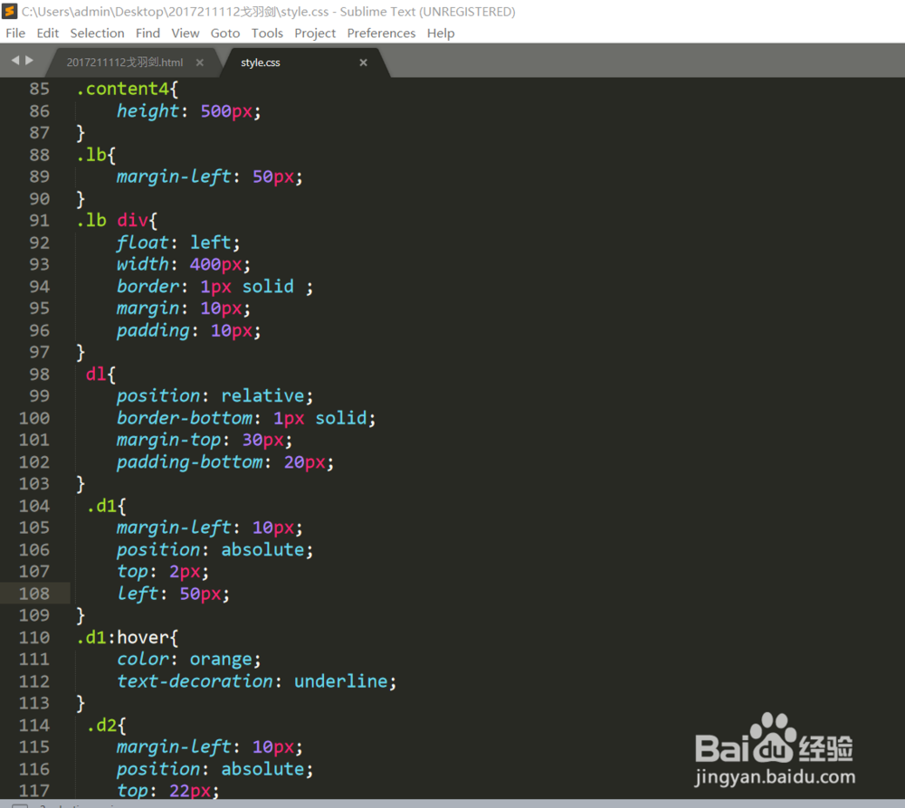The width and height of the screenshot is (905, 808).
Task: Click line number 110 in gutter
Action: [x=34, y=637]
